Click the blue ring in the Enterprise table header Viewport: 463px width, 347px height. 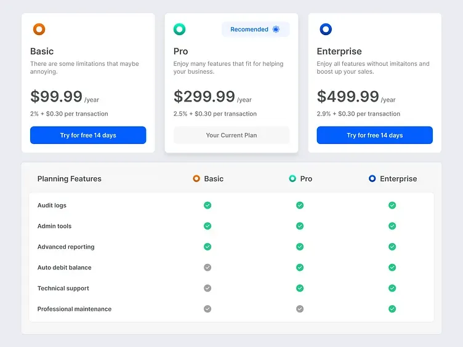tap(372, 178)
